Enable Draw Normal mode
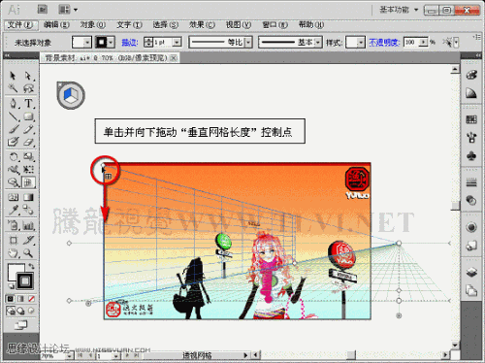This screenshot has width=485, height=363. [11, 311]
